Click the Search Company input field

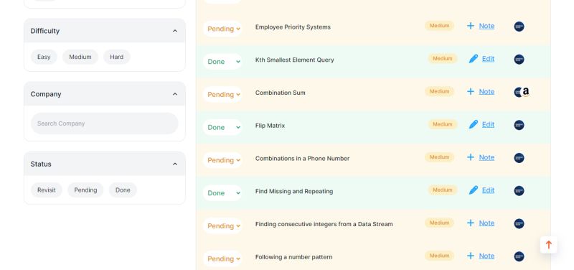tap(104, 124)
